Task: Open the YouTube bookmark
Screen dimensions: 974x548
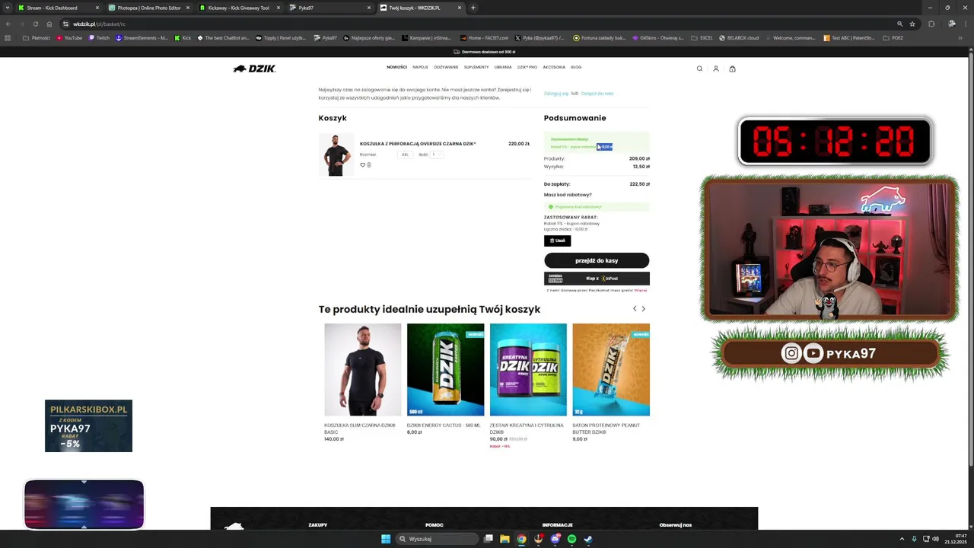Action: (x=69, y=37)
